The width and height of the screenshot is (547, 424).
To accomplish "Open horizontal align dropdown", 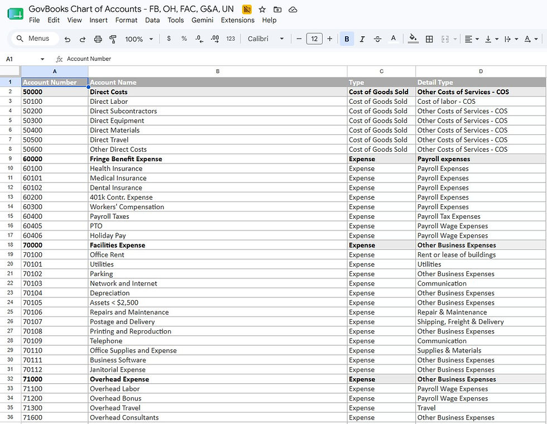I will click(472, 39).
